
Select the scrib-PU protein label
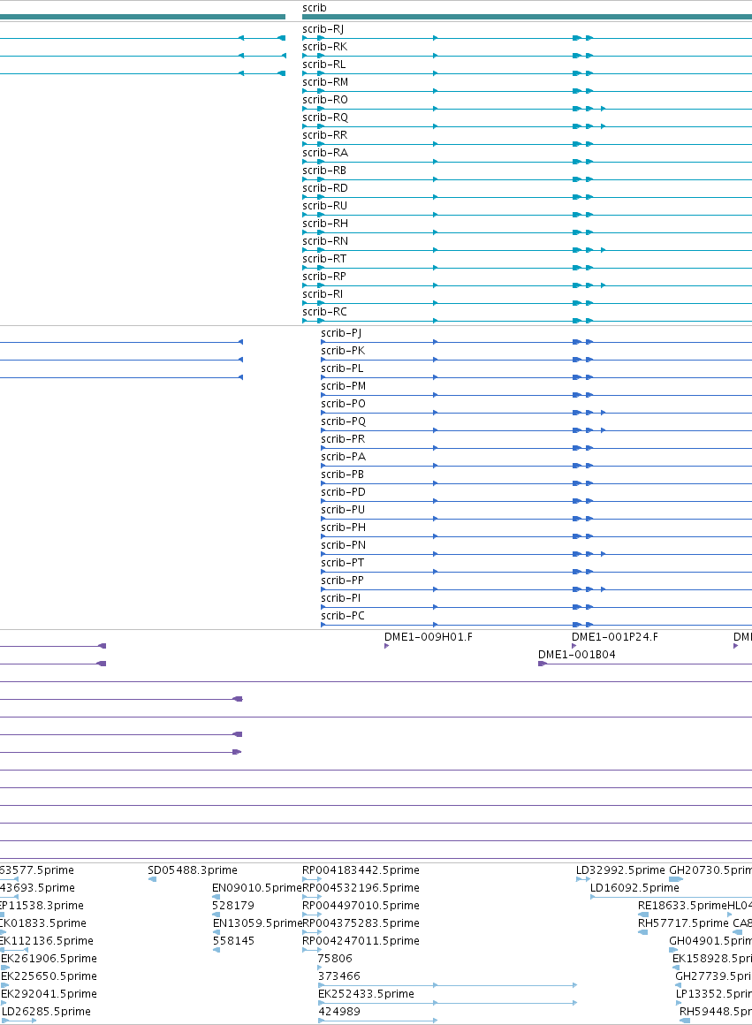click(343, 509)
